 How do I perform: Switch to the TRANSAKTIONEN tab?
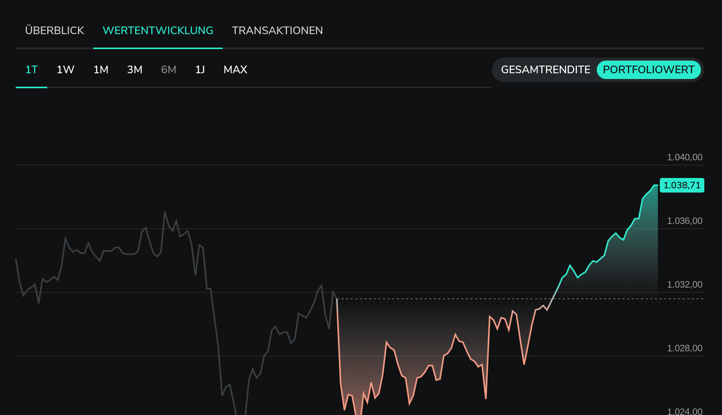277,31
